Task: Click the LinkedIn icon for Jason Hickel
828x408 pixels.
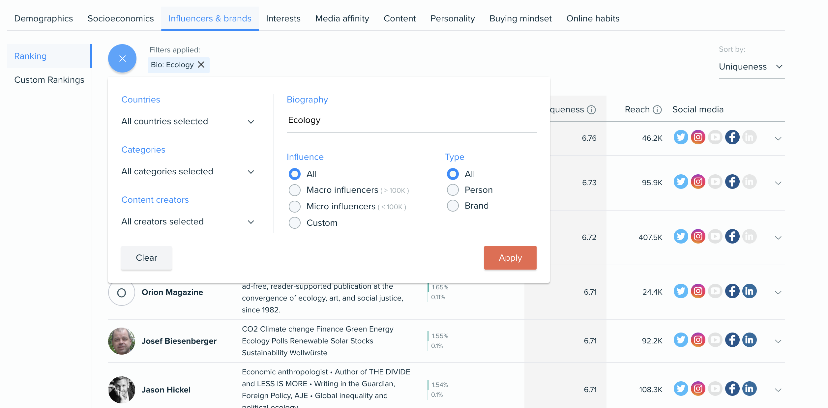Action: point(750,390)
